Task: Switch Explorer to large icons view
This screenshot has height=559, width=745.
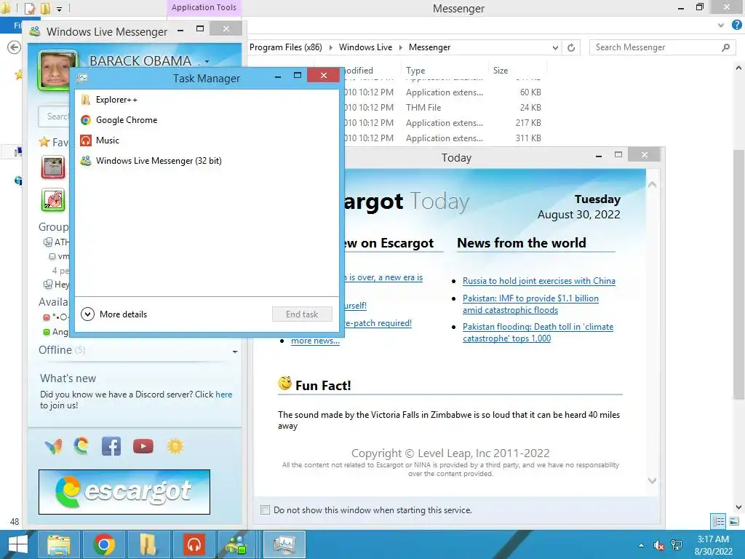Action: coord(734,521)
